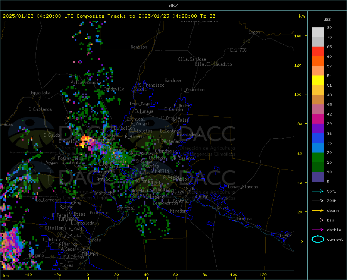Click the 'C_Chilenos' place label

click(40, 109)
